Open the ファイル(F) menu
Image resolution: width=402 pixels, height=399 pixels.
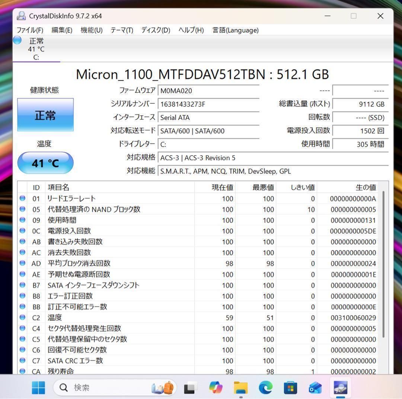tap(30, 30)
